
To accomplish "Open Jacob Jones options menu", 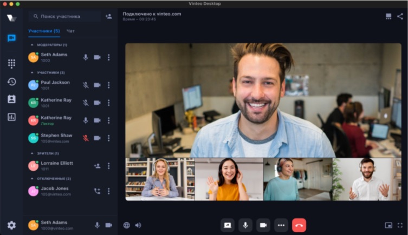I will point(109,191).
